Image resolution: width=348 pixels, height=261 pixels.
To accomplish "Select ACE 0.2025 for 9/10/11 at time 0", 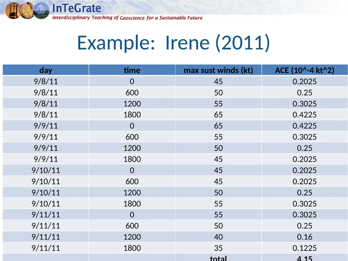I will pos(305,170).
